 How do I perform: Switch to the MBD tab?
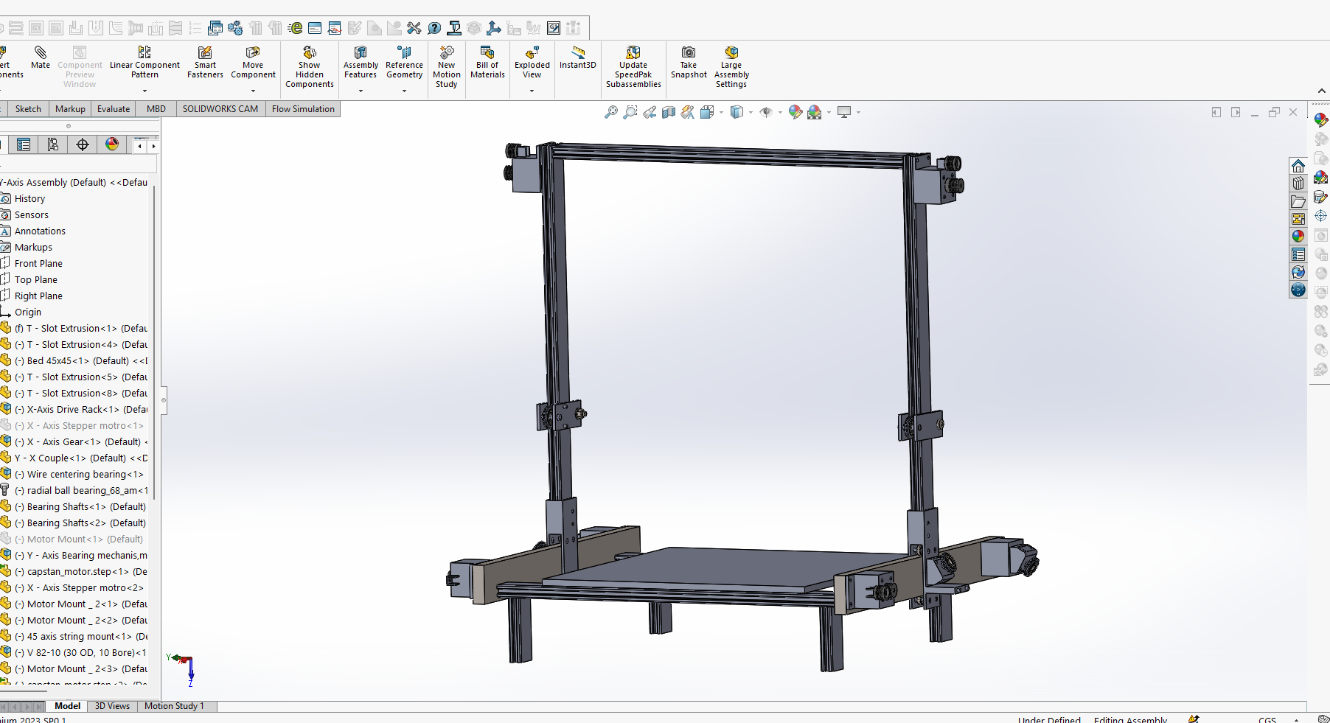coord(156,109)
